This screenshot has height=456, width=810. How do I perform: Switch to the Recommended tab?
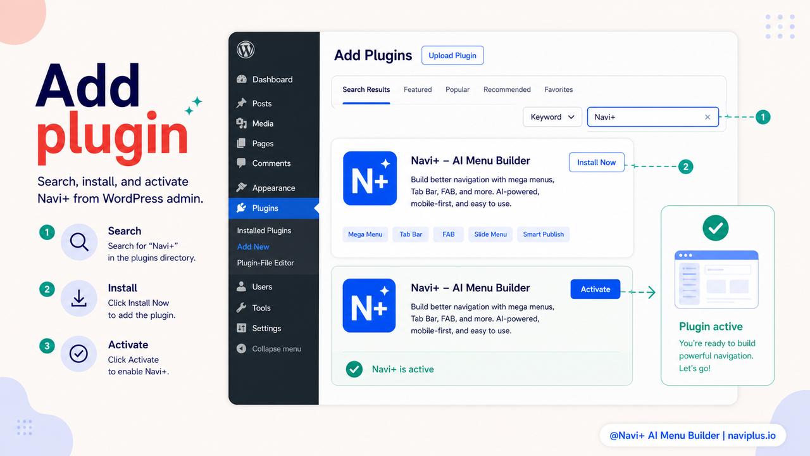507,89
